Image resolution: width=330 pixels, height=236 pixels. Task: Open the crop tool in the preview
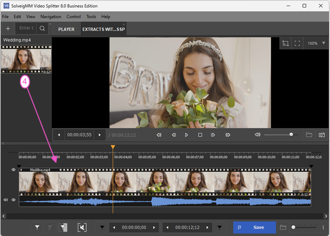pos(286,43)
